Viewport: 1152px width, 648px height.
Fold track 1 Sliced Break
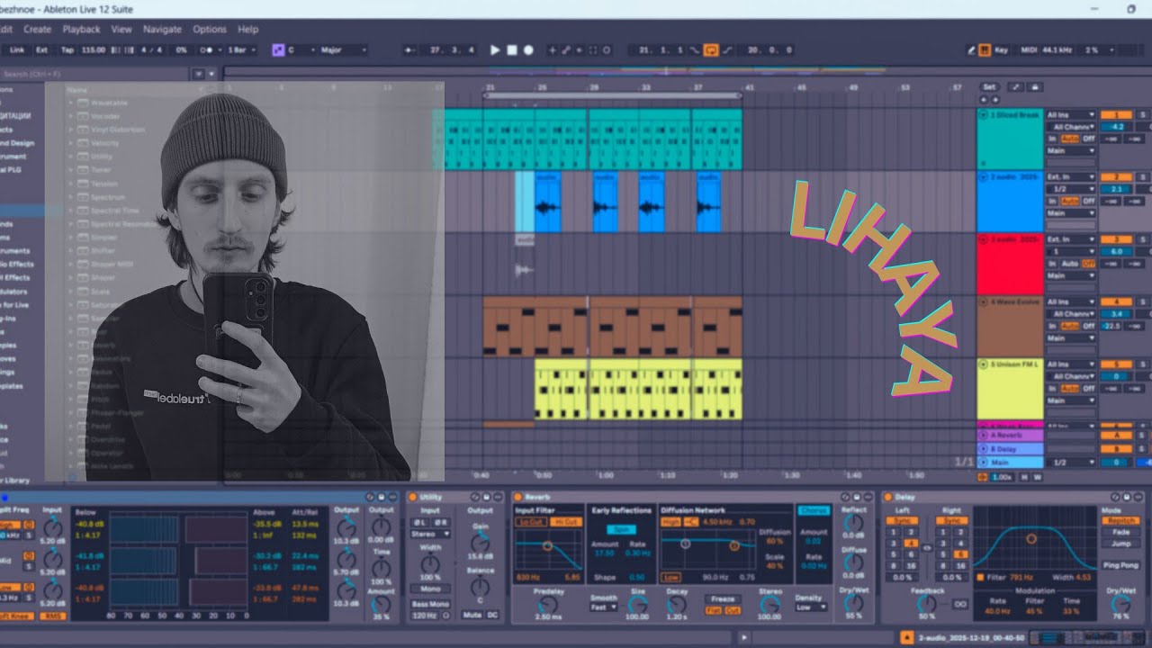984,115
